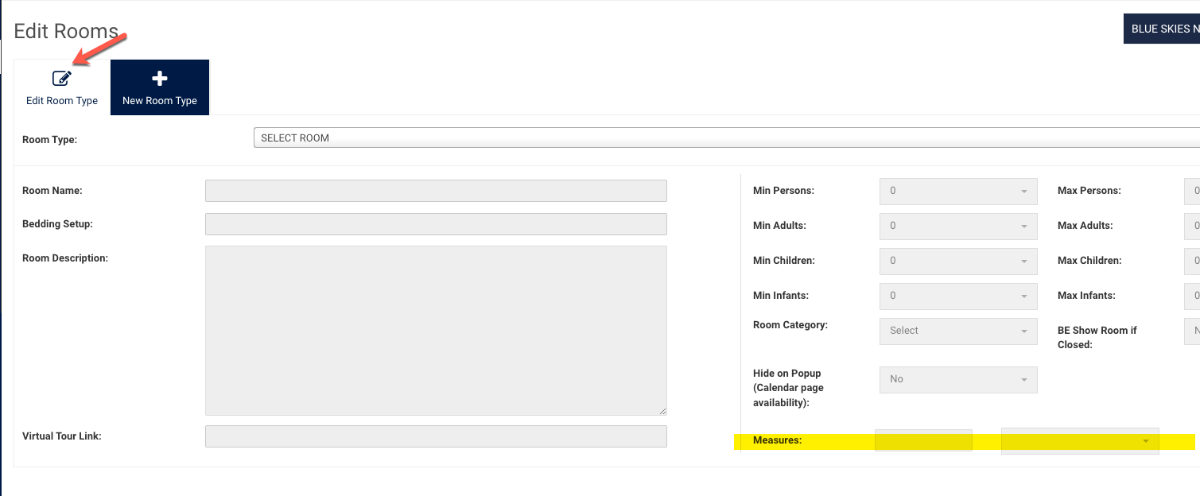Open the Max Children dropdown
The height and width of the screenshot is (496, 1200).
1192,261
